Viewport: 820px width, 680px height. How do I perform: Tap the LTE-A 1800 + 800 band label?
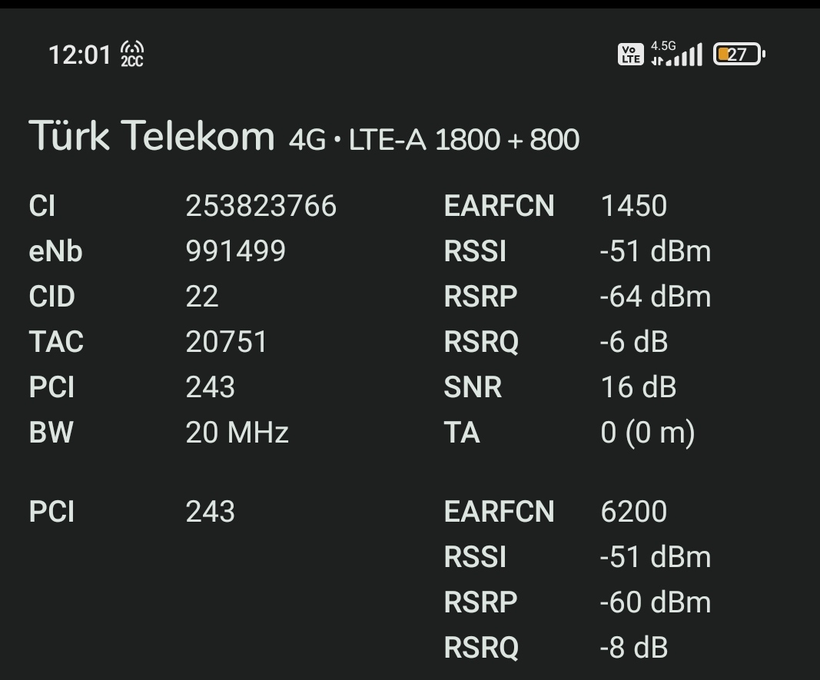pyautogui.click(x=464, y=140)
